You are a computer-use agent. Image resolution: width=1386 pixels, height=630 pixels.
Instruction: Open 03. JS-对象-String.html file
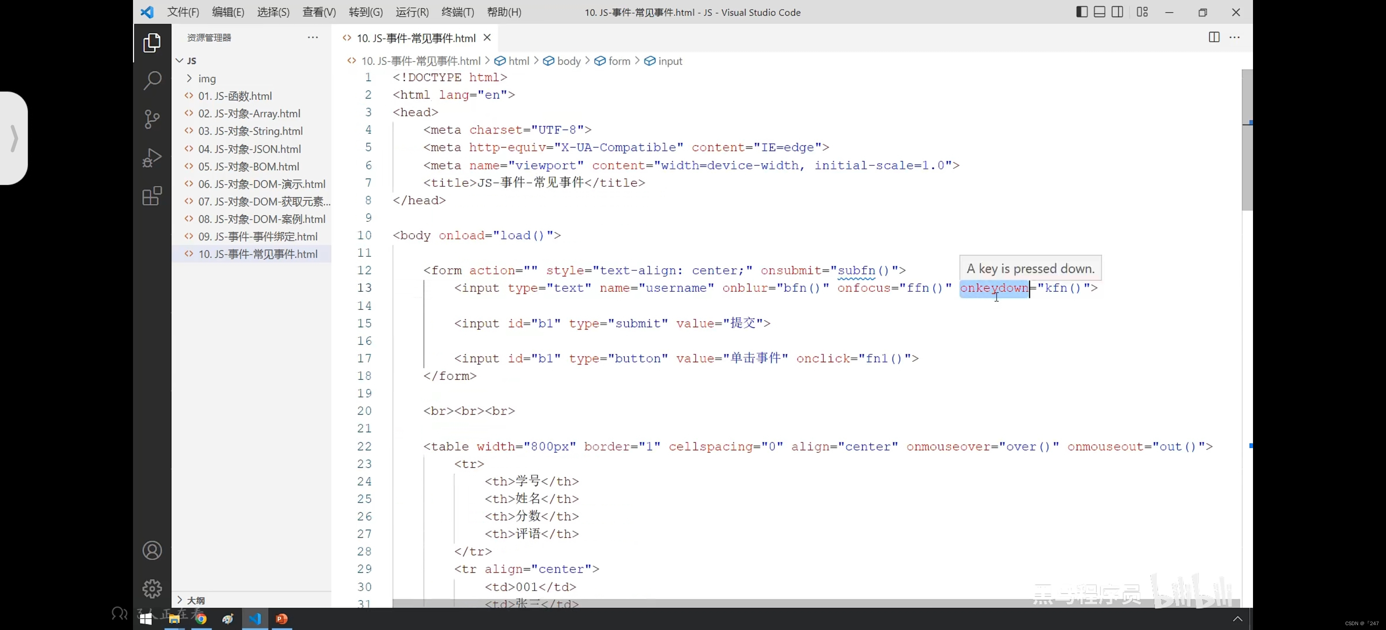(252, 131)
